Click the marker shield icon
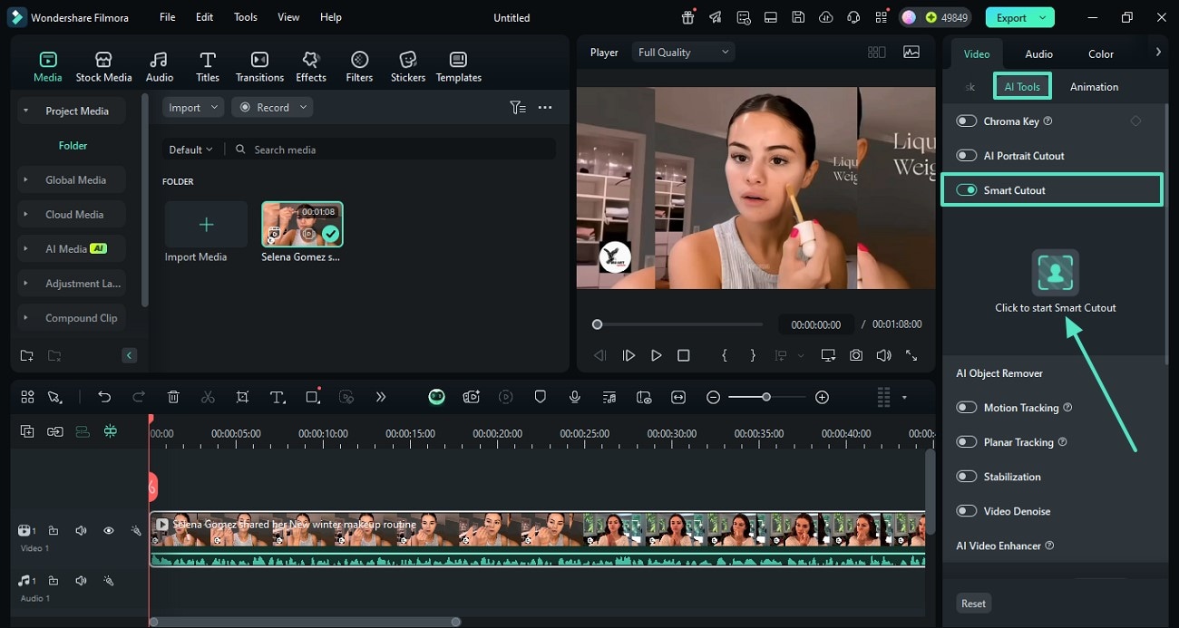Image resolution: width=1179 pixels, height=628 pixels. (541, 397)
